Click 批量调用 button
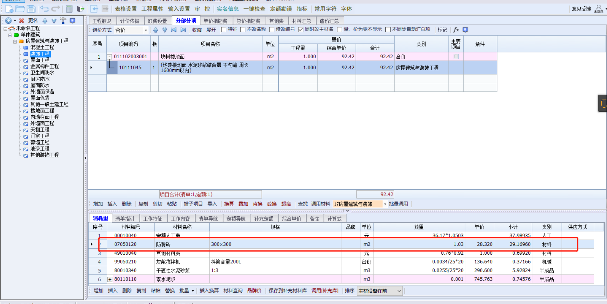 tap(398, 204)
